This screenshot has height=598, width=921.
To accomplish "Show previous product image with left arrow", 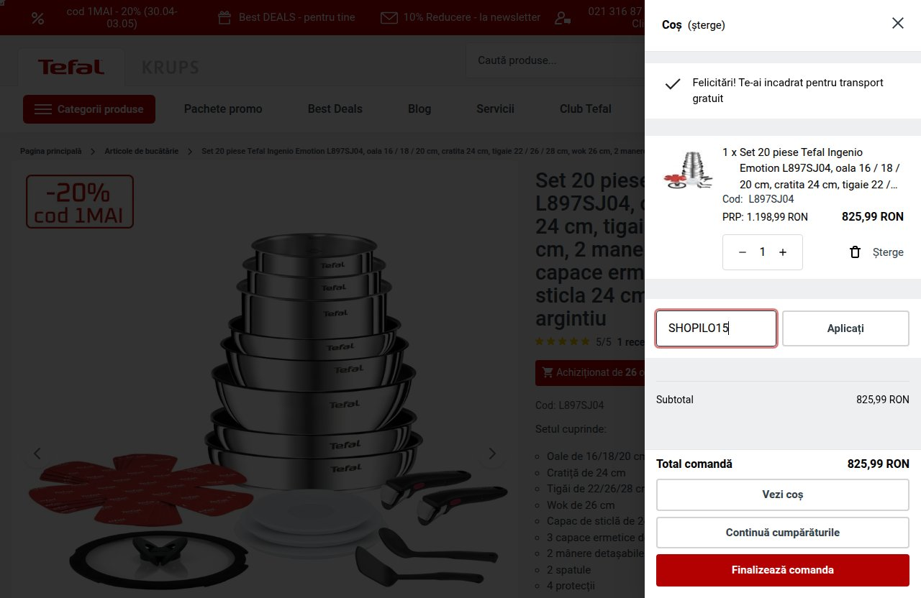I will (37, 453).
